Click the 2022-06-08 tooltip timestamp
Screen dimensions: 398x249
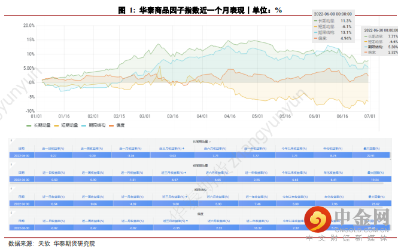tap(333, 14)
